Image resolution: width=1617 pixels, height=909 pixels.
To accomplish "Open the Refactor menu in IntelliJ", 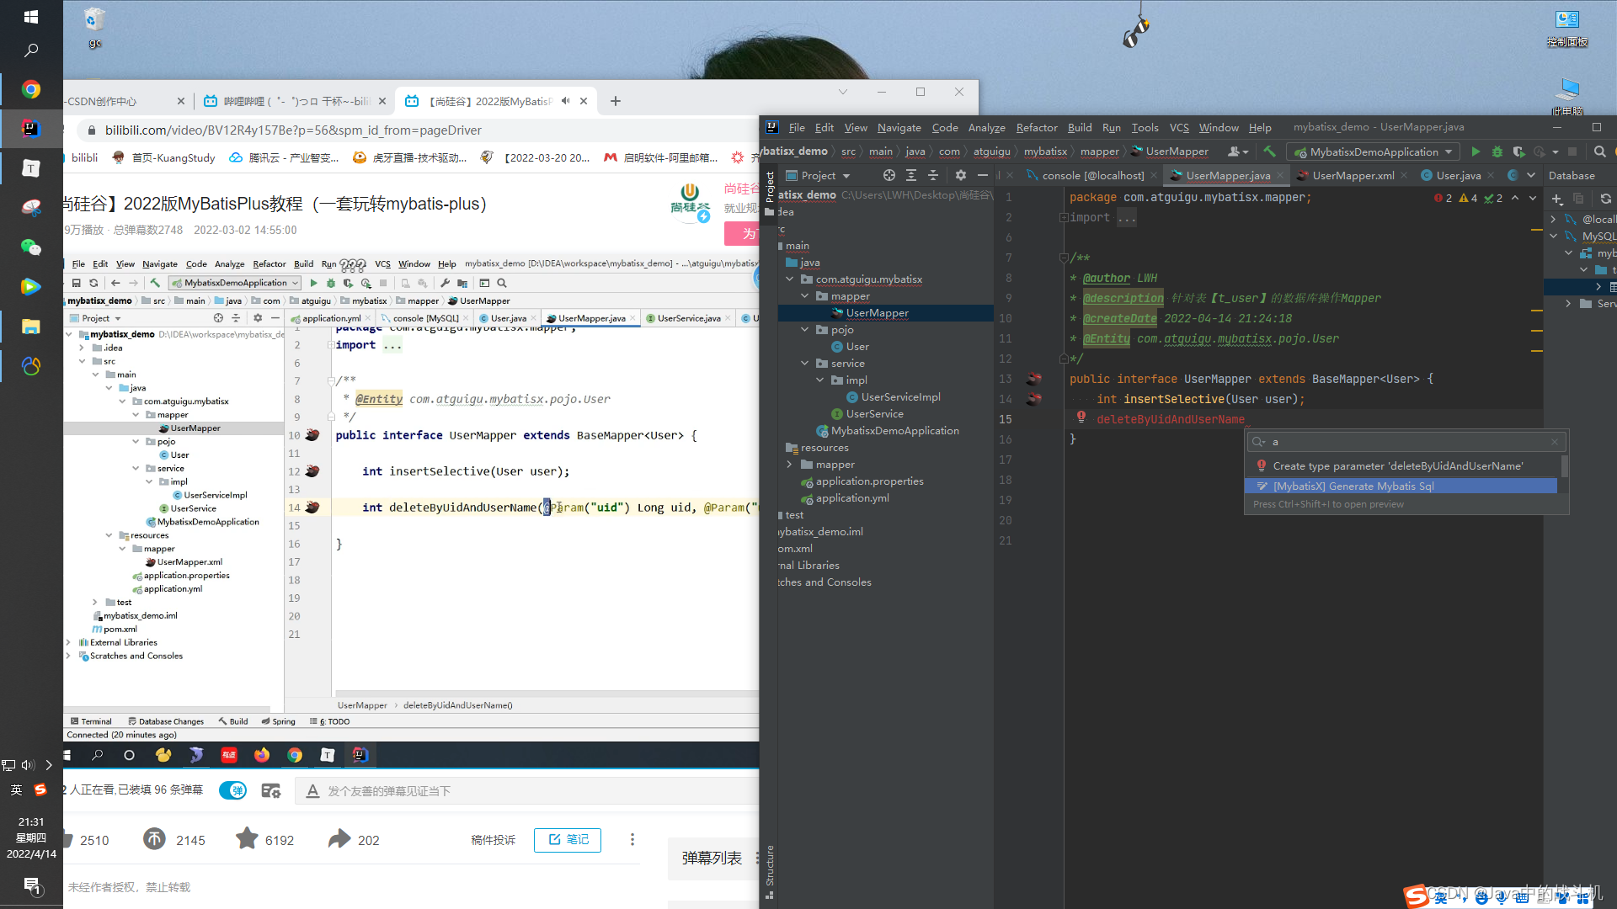I will pyautogui.click(x=1036, y=127).
